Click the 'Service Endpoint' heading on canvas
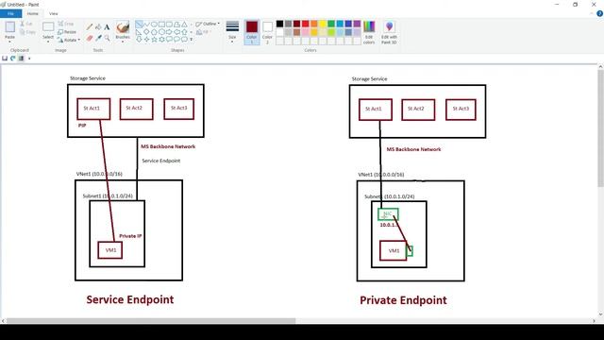Screen dimensions: 604x340 (130, 299)
